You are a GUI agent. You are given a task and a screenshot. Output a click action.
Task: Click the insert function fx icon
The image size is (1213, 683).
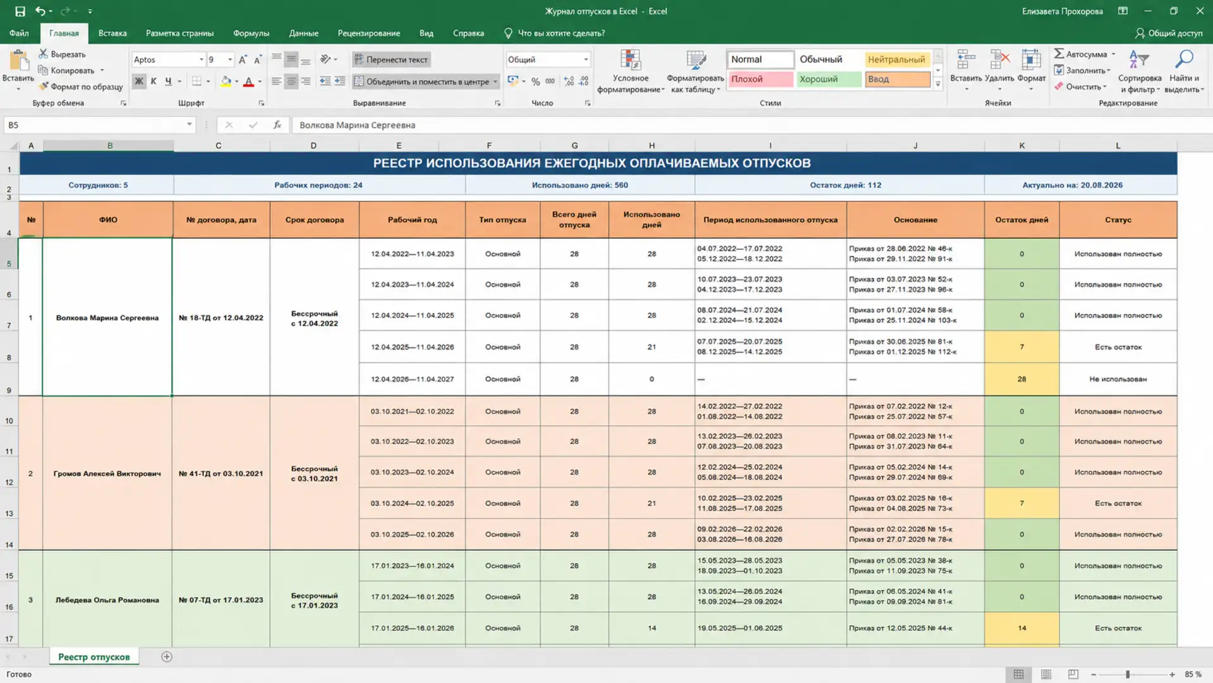point(277,125)
